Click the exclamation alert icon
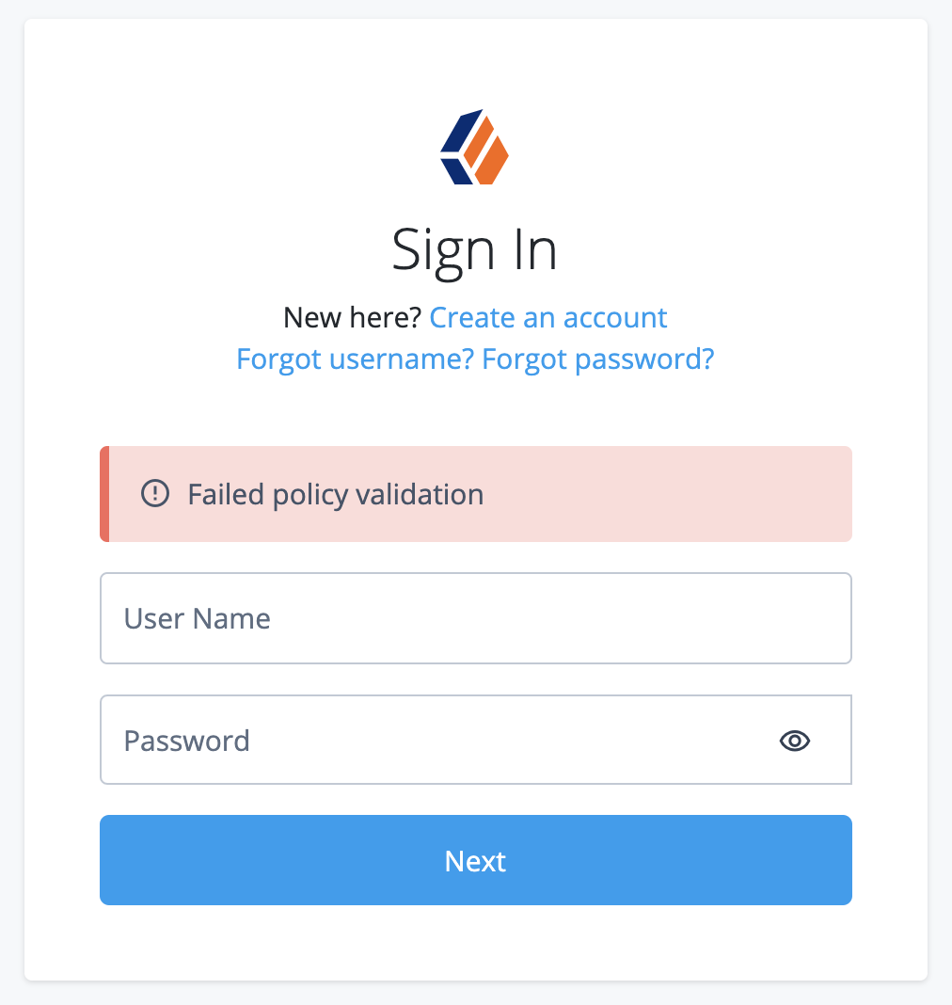The image size is (952, 1005). point(154,494)
